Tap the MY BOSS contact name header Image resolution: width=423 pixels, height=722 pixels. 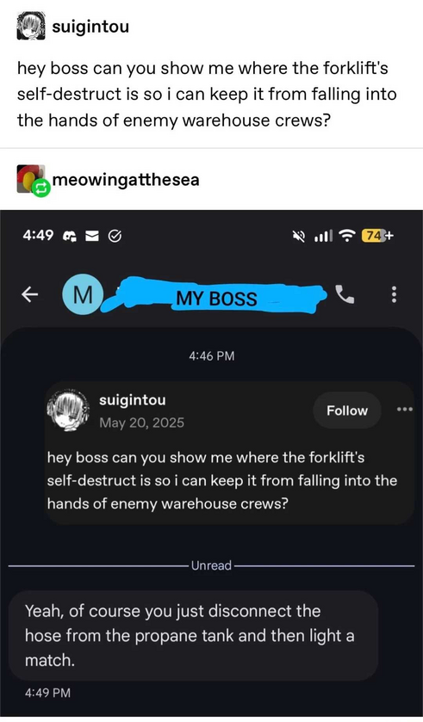[216, 299]
